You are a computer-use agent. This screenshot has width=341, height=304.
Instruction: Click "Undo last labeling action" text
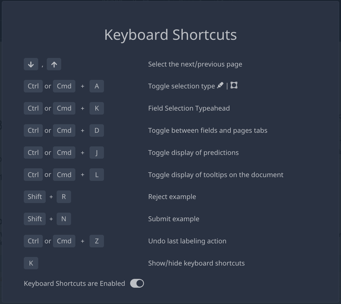point(187,241)
